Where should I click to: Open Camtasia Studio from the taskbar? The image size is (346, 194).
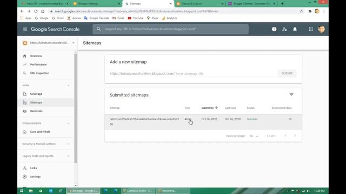point(138,191)
